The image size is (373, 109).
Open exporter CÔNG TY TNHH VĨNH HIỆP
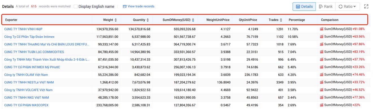[23, 29]
